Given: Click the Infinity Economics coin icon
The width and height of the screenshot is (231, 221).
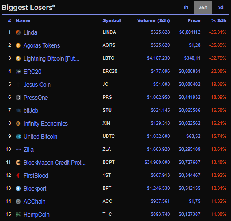Looking at the screenshot, I should coord(18,123).
